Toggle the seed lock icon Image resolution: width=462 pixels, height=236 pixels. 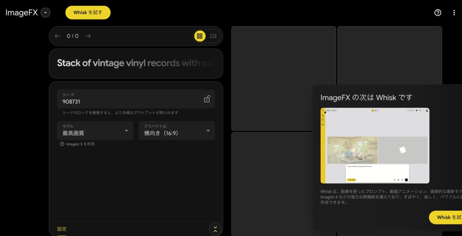[207, 99]
